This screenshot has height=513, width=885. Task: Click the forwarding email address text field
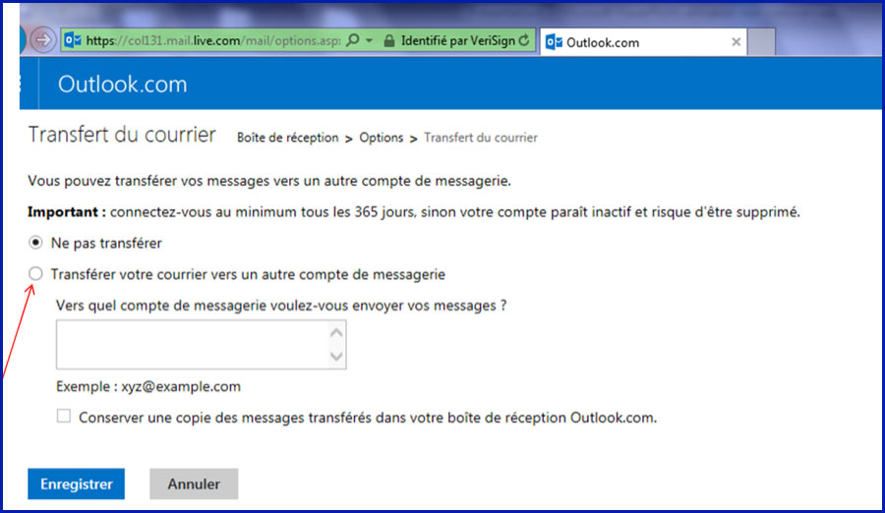(x=192, y=344)
